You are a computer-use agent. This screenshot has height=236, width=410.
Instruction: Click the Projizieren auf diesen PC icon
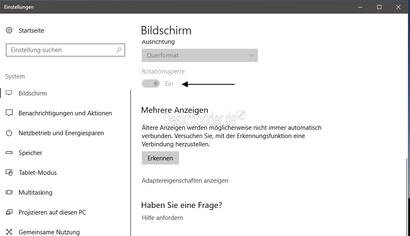point(9,212)
